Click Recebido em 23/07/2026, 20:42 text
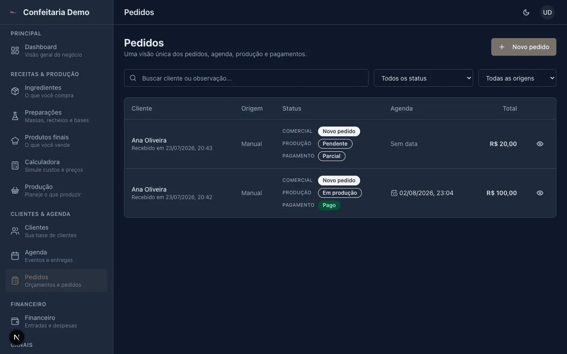The width and height of the screenshot is (567, 354). 172,197
